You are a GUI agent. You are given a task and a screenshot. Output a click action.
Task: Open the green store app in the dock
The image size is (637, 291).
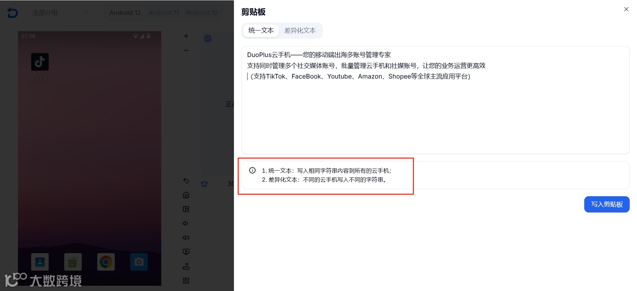point(73,262)
